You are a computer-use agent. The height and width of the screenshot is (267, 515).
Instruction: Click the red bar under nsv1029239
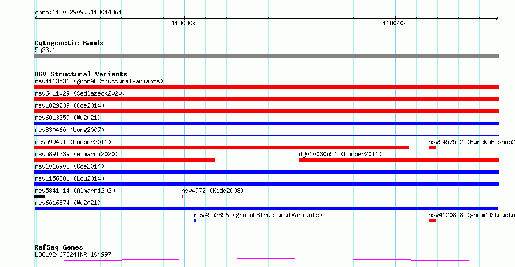(x=266, y=111)
